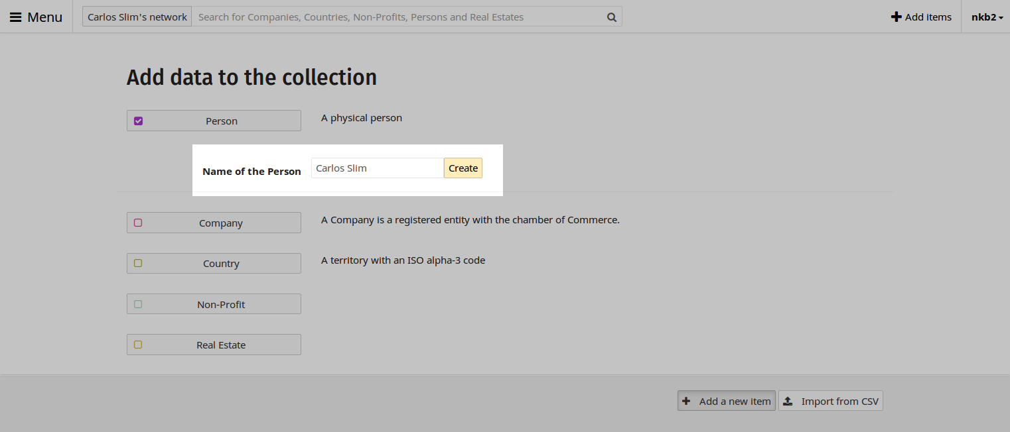Click the Name of the Person field
The height and width of the screenshot is (432, 1010).
pyautogui.click(x=377, y=168)
